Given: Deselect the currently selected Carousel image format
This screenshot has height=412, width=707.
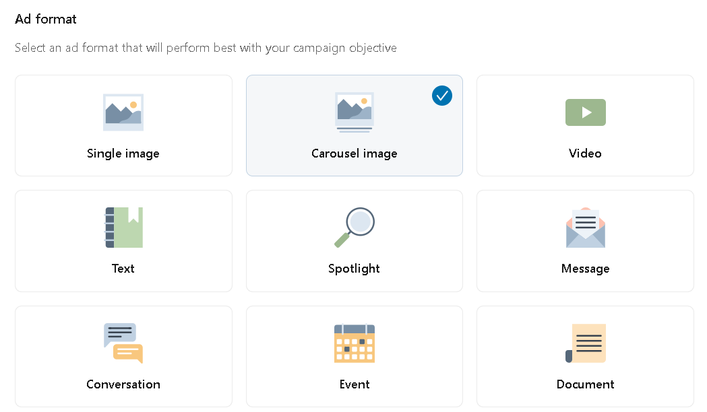Looking at the screenshot, I should 354,125.
